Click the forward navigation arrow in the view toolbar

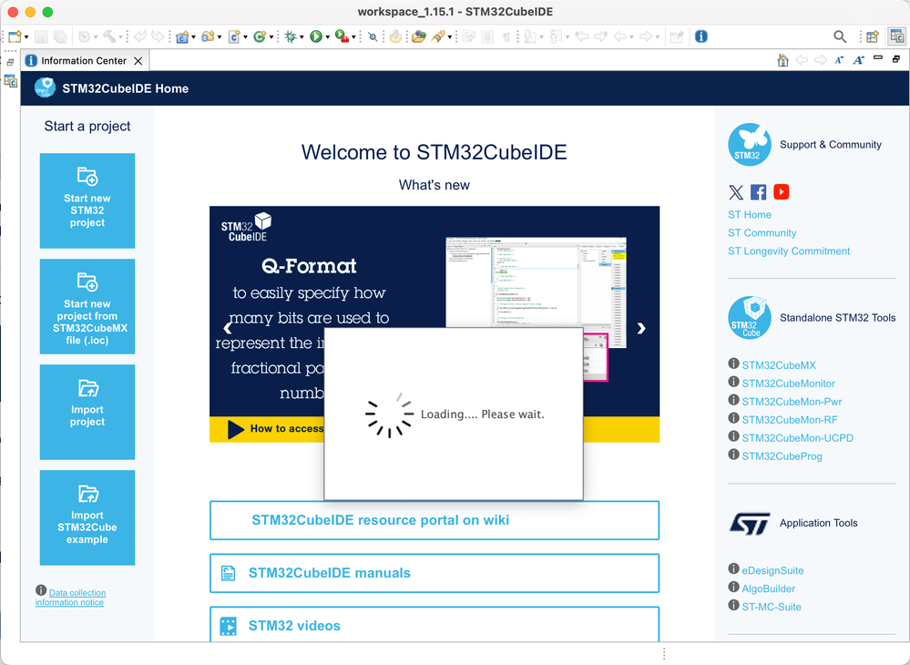point(820,60)
